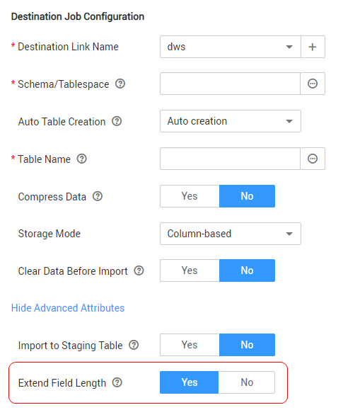Image resolution: width=343 pixels, height=410 pixels.
Task: Set Compress Data to Yes
Action: pos(190,196)
